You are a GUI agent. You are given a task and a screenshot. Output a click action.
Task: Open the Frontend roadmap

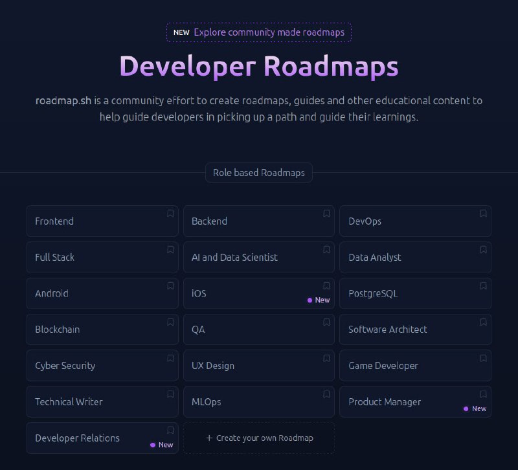click(x=102, y=221)
